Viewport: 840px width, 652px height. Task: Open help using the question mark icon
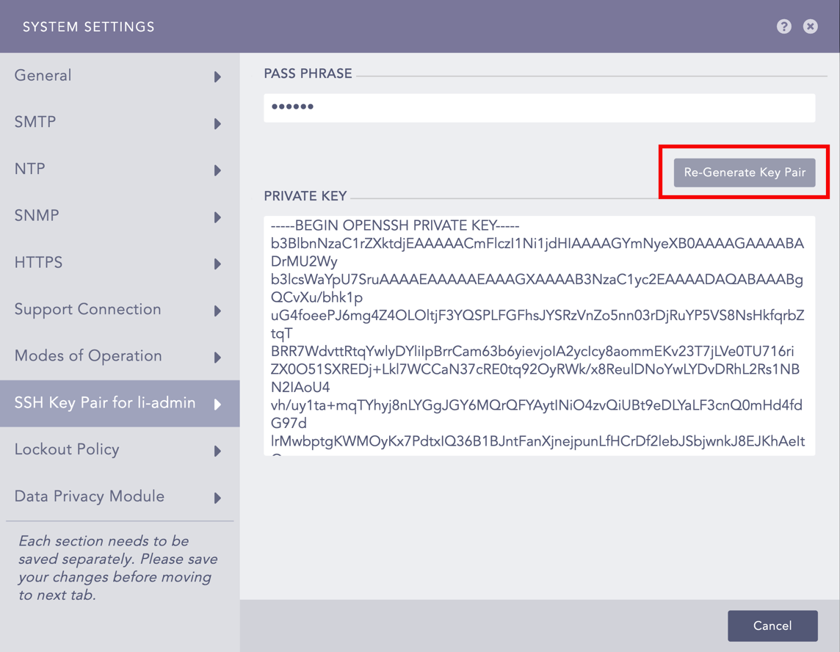click(x=783, y=26)
